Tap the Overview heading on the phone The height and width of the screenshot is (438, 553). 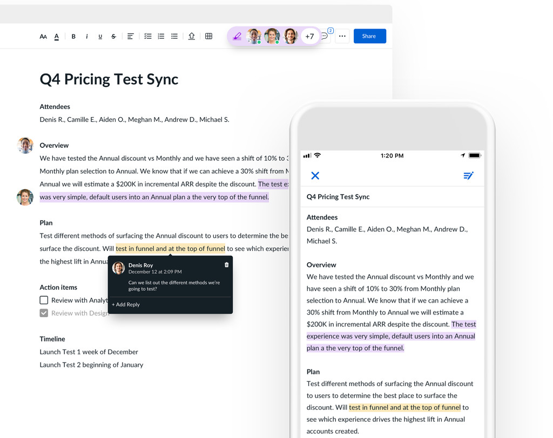point(321,265)
